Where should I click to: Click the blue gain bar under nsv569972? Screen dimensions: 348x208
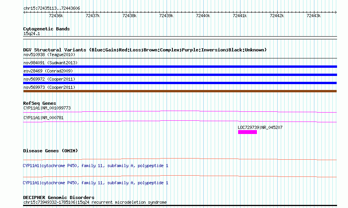coord(180,83)
